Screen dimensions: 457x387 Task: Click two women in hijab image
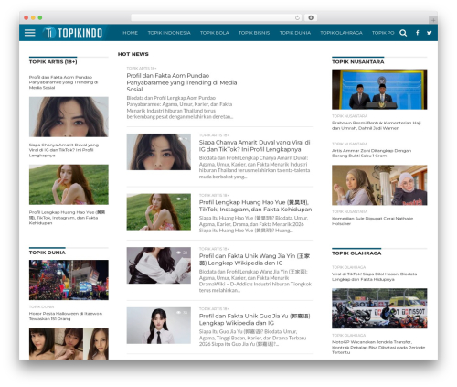point(379,185)
